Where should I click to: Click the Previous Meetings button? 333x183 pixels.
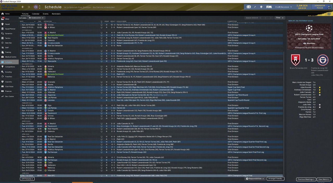(x=306, y=179)
